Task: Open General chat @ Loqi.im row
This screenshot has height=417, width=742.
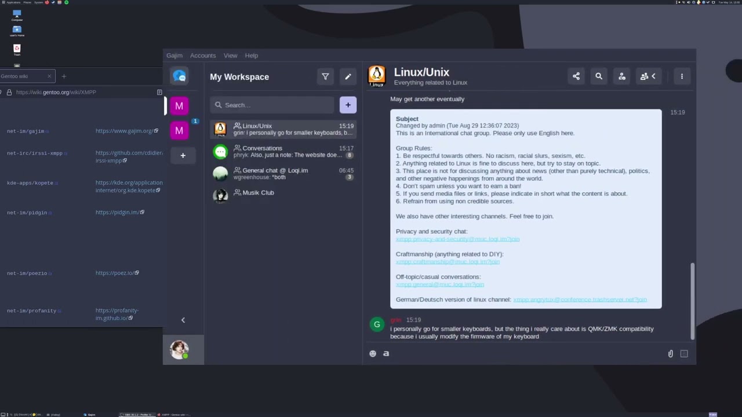Action: tap(283, 174)
